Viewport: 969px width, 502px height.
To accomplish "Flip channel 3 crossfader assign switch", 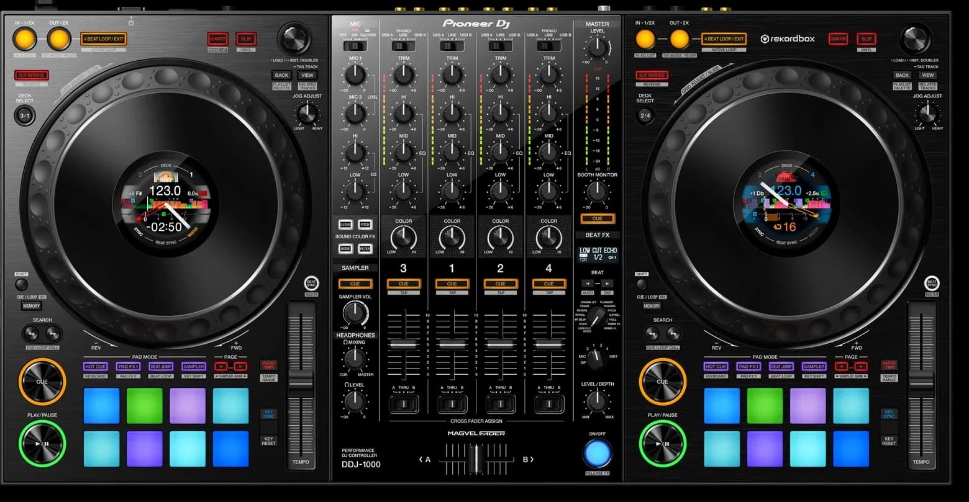I will [403, 404].
